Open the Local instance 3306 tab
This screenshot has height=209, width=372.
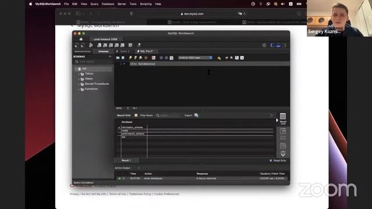(105, 39)
